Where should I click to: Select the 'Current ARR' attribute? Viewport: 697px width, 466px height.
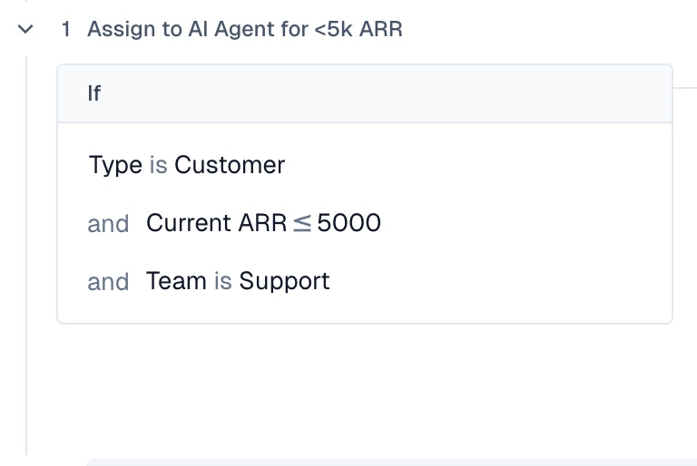(x=216, y=223)
